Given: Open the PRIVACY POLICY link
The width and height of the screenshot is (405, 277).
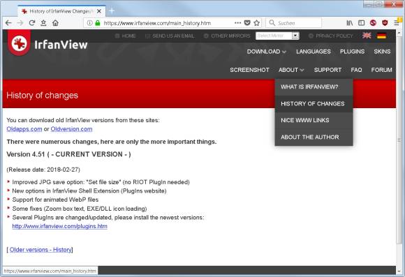Looking at the screenshot, I should pos(331,36).
